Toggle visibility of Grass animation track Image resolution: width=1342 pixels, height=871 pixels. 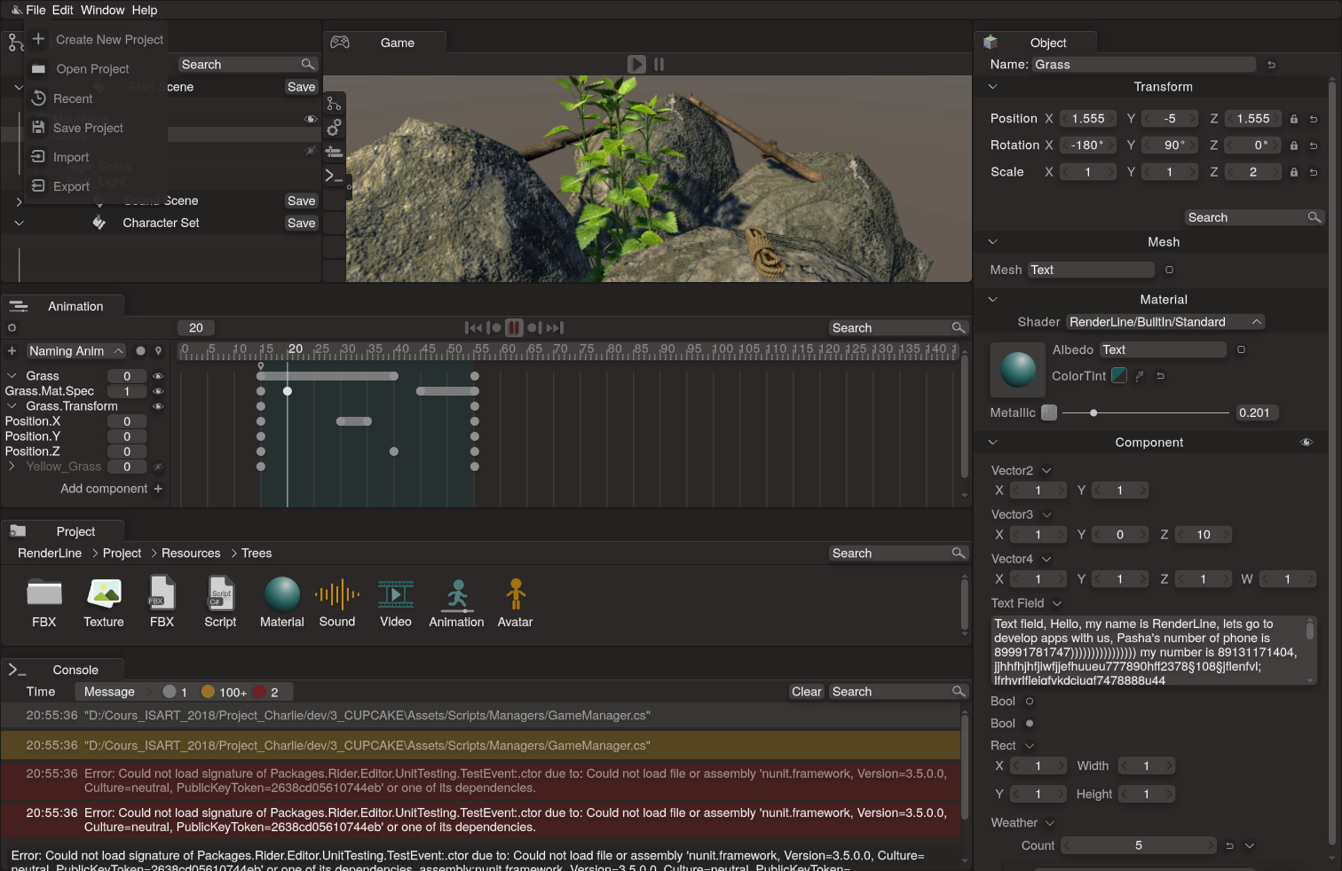[x=158, y=376]
